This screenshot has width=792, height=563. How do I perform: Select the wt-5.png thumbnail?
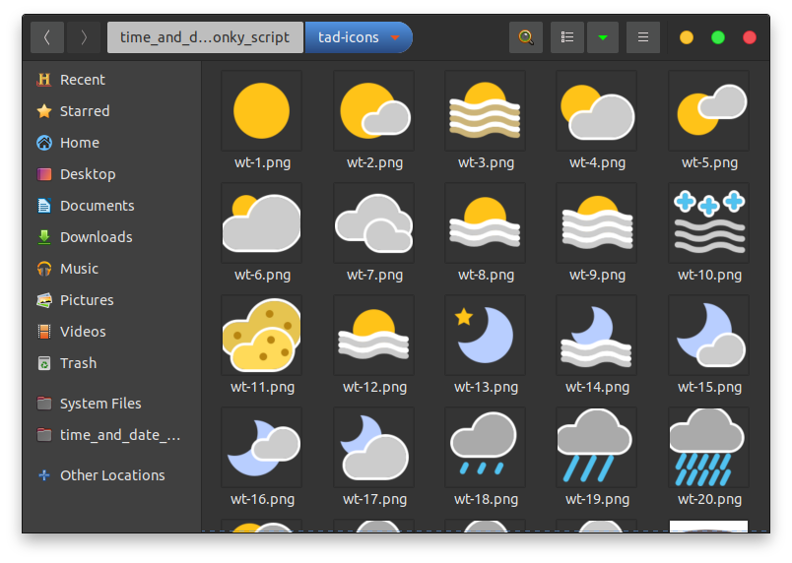(x=708, y=111)
